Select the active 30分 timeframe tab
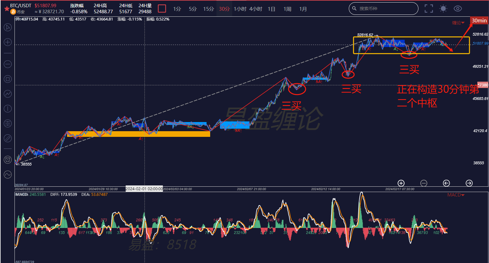The height and width of the screenshot is (263, 489). tap(224, 9)
